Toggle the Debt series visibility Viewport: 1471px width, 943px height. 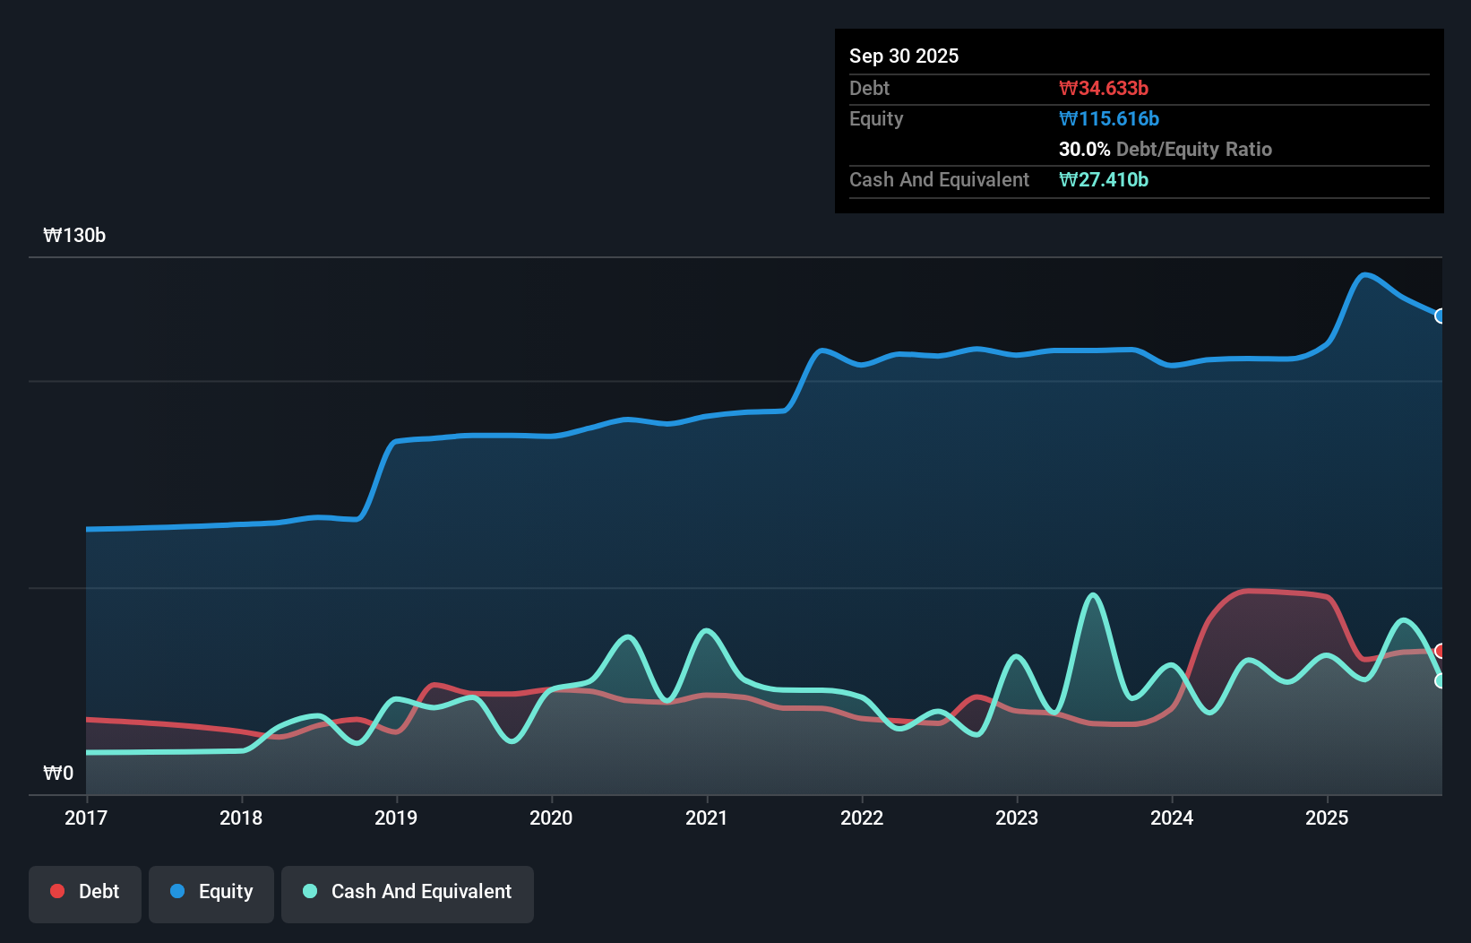click(x=84, y=893)
